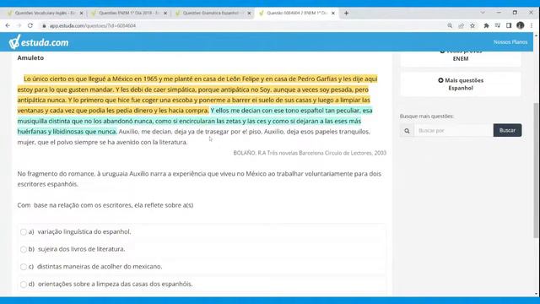Open the Chrome three-dot menu

532,25
